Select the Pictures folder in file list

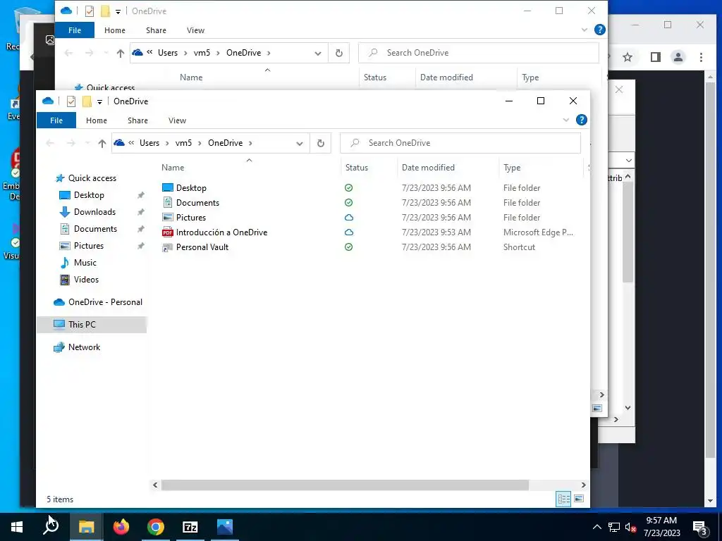tap(190, 217)
